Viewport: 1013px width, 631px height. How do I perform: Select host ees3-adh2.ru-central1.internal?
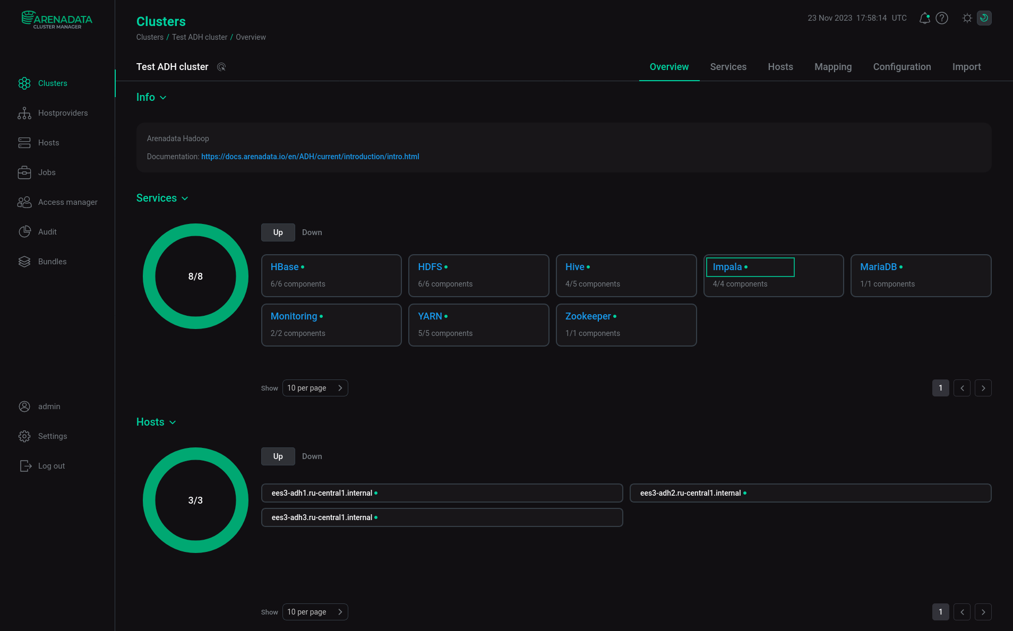point(810,493)
